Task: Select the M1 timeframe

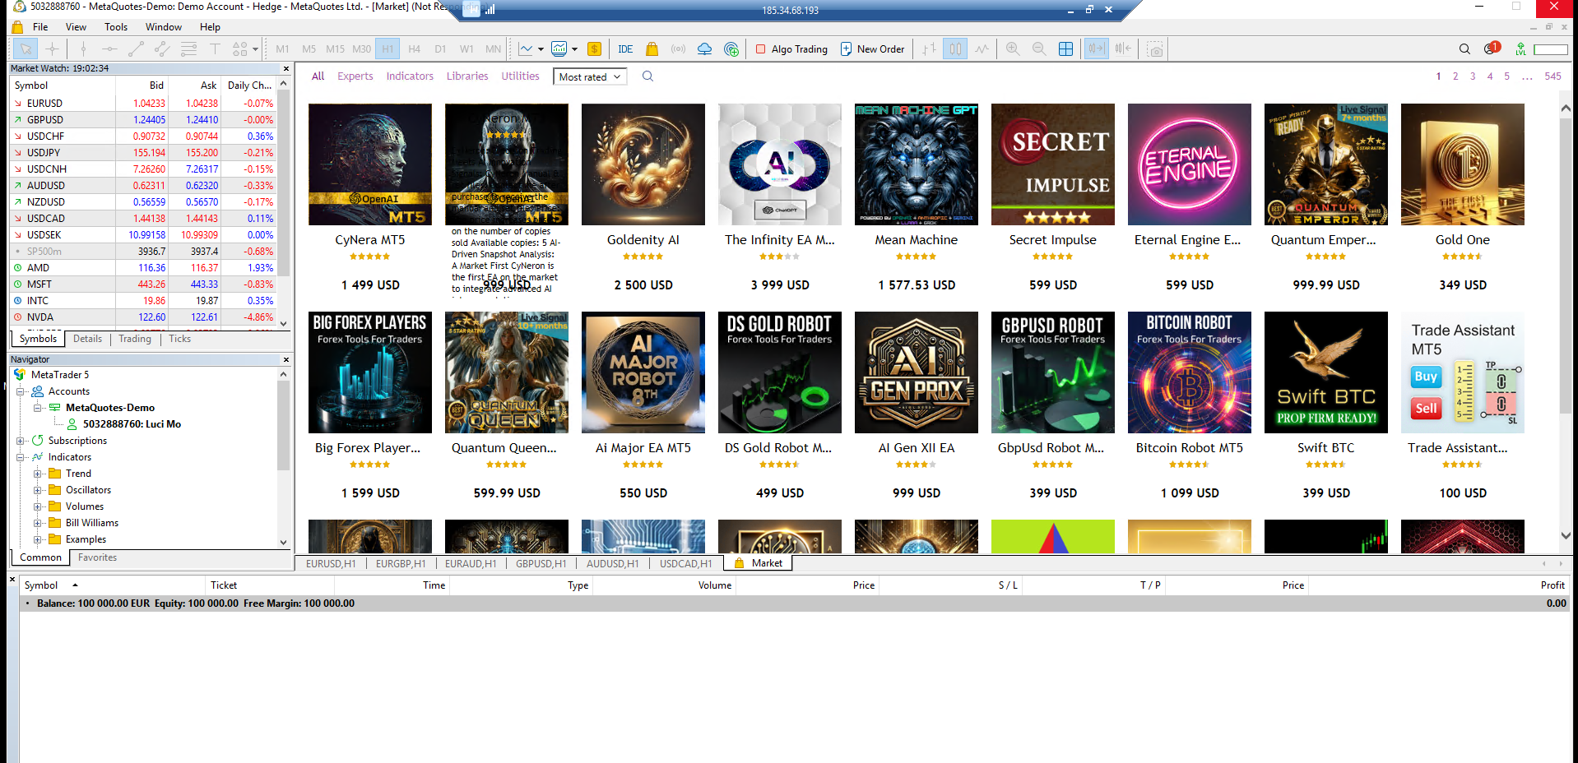Action: pos(282,49)
